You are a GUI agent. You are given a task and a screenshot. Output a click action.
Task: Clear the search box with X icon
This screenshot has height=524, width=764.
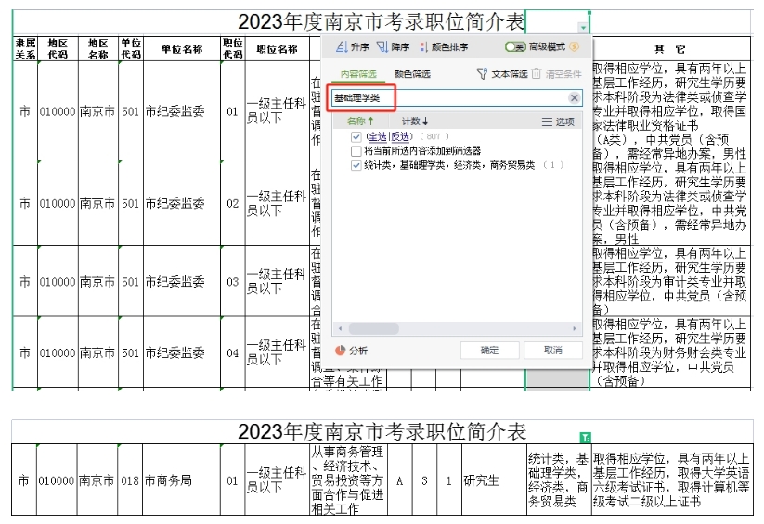pyautogui.click(x=574, y=98)
